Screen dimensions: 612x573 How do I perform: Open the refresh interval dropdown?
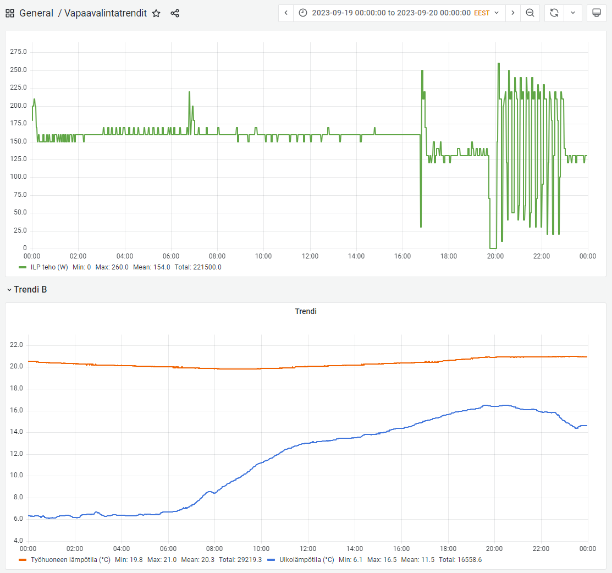[572, 13]
